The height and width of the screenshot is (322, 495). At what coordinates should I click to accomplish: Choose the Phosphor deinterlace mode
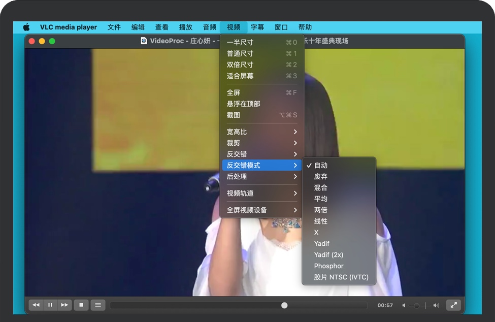328,266
